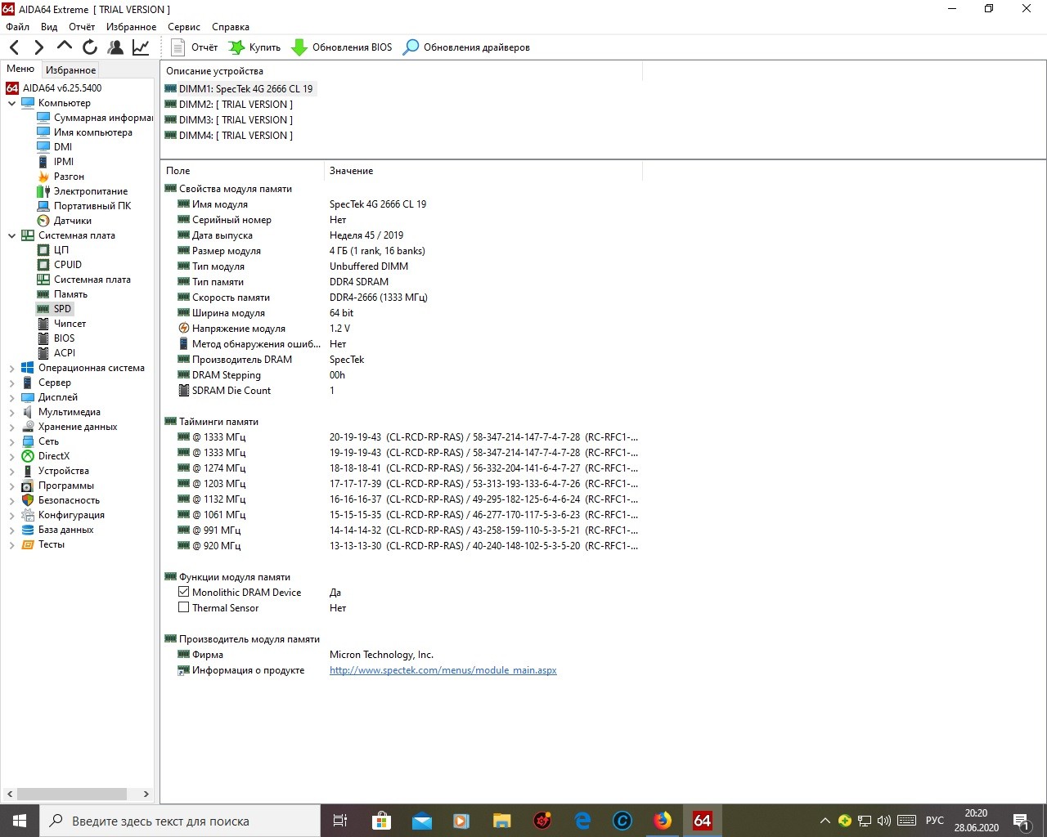Switch to the Избранное sidebar tab

coord(70,70)
